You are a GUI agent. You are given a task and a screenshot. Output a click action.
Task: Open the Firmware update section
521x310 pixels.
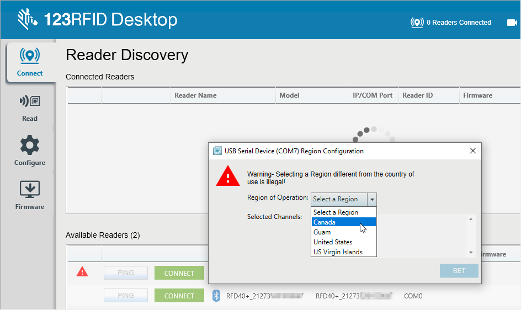[x=30, y=195]
